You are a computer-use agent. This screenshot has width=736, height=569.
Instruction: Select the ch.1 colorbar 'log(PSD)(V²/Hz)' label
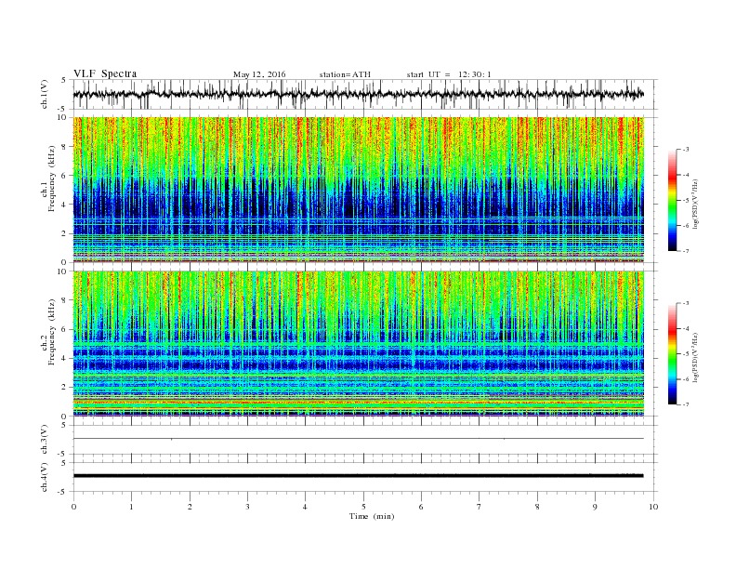pos(695,205)
